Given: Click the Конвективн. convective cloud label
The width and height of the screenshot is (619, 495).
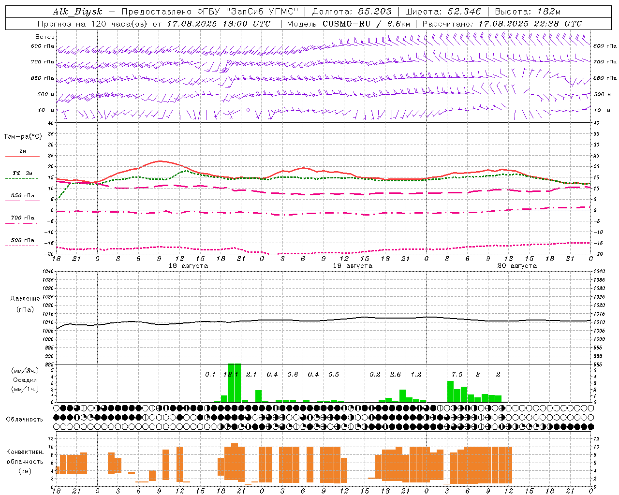Looking at the screenshot, I should tap(25, 452).
